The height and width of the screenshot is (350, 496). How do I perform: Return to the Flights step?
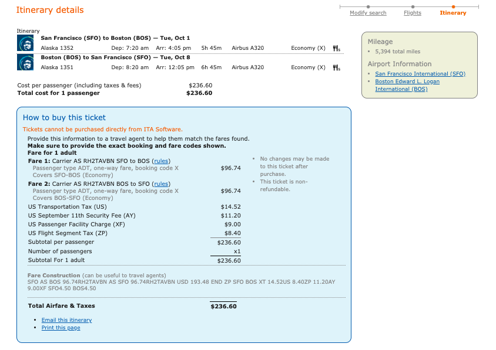point(413,13)
